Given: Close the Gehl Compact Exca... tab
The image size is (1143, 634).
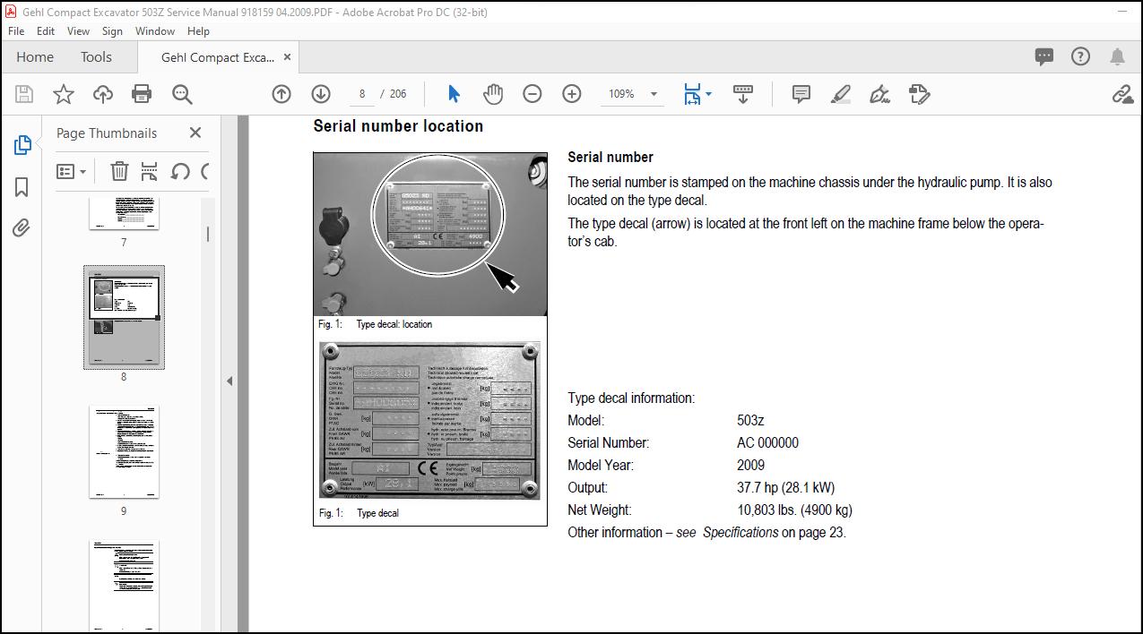Looking at the screenshot, I should coord(287,56).
